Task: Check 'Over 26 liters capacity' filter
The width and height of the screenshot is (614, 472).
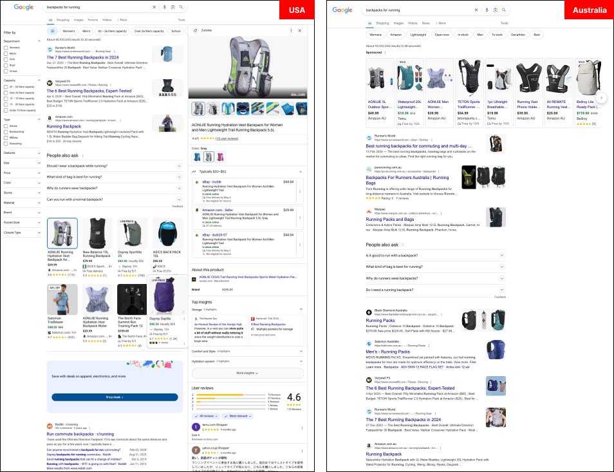Action: 6,93
